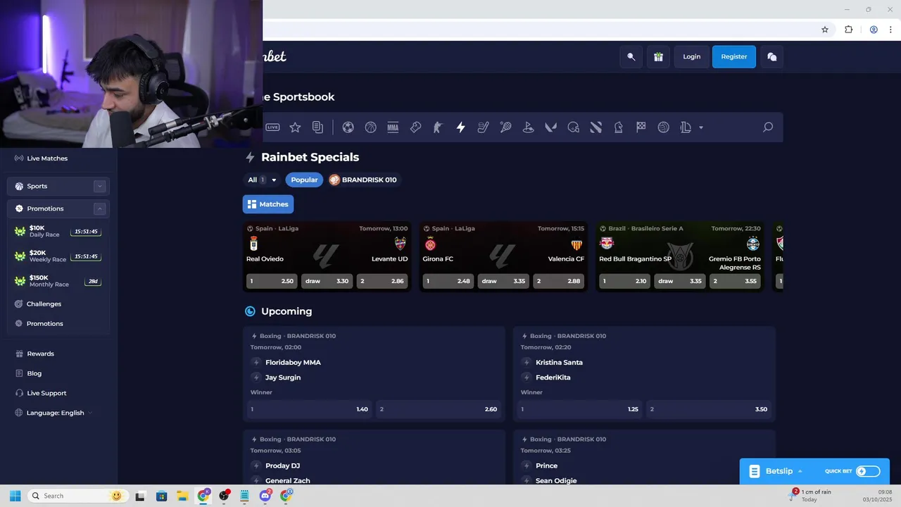Select the soccer ball sport icon
This screenshot has height=507, width=901.
[x=348, y=127]
